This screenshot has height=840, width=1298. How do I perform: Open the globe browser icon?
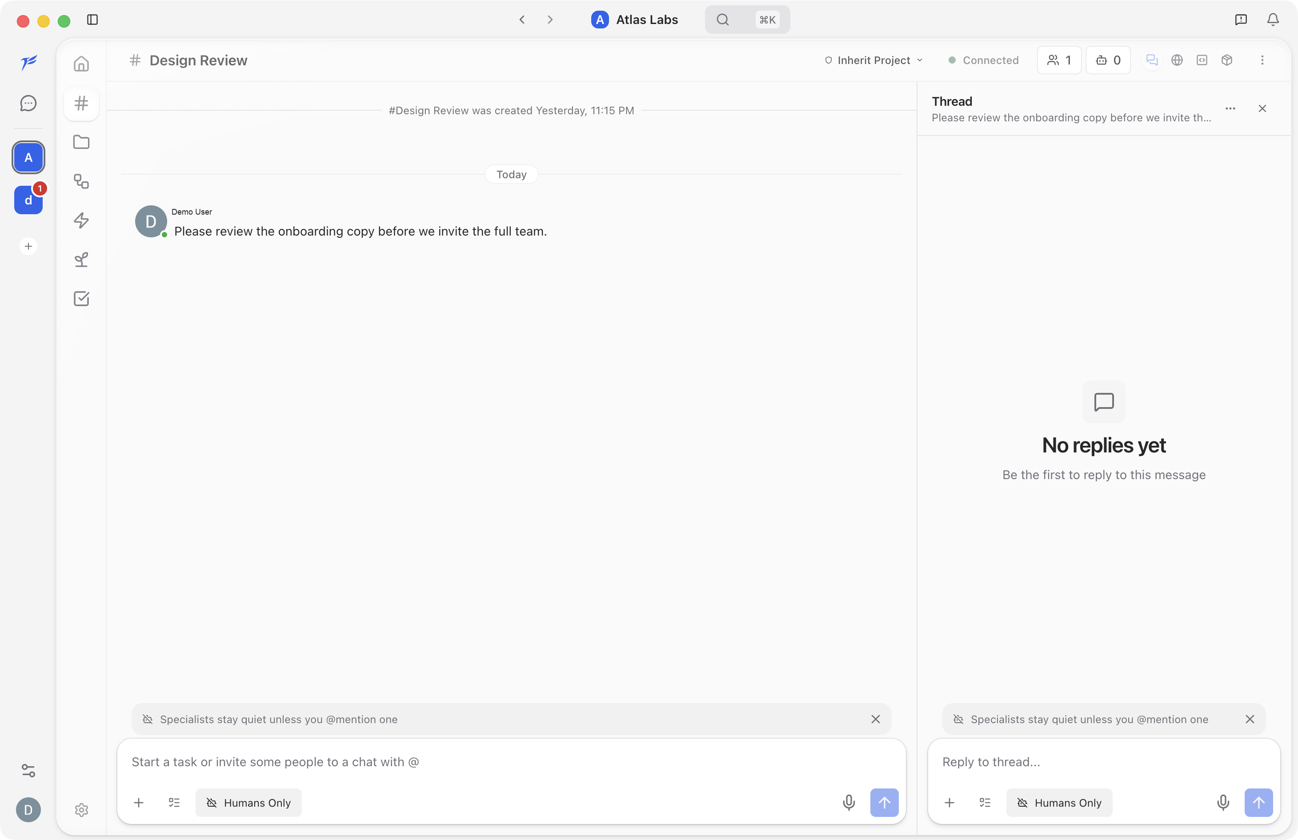pos(1177,60)
